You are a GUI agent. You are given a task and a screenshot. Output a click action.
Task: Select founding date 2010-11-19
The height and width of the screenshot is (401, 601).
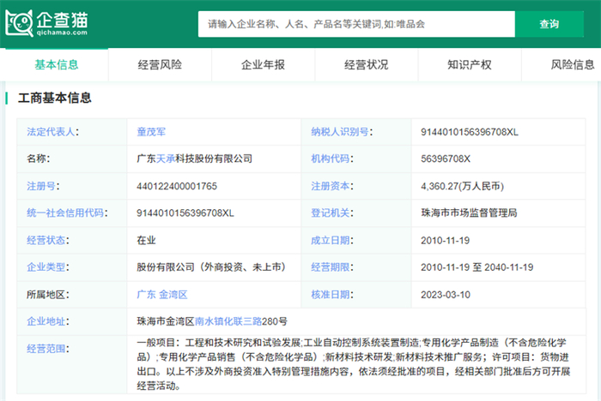click(x=445, y=240)
